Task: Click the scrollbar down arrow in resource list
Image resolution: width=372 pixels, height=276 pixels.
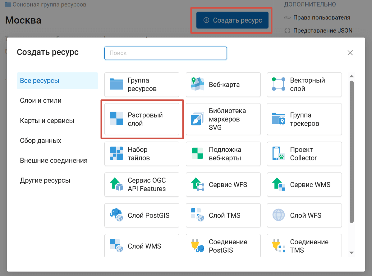Action: [351, 253]
